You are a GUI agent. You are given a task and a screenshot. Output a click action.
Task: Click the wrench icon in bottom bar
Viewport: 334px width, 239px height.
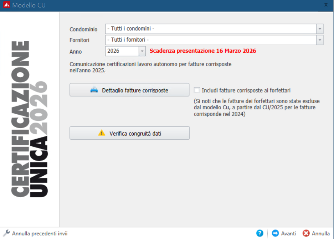point(6,233)
